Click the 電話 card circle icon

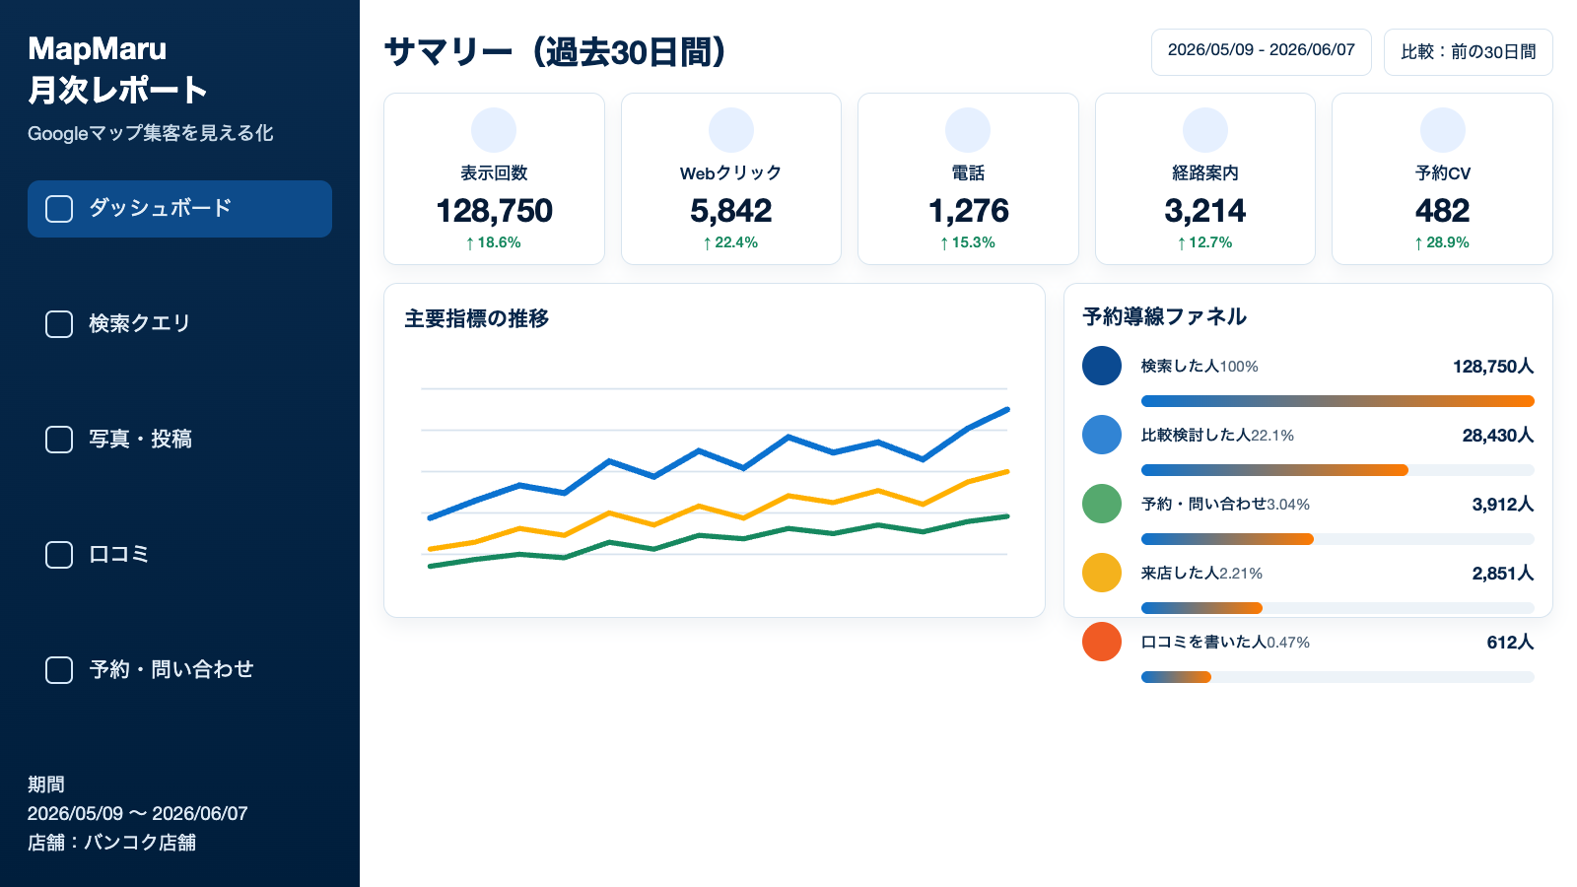(968, 130)
